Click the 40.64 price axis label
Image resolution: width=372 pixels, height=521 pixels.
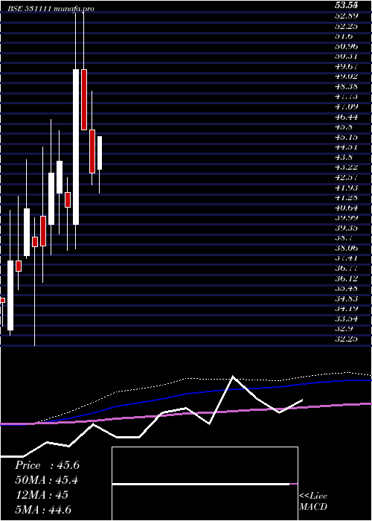click(x=347, y=208)
